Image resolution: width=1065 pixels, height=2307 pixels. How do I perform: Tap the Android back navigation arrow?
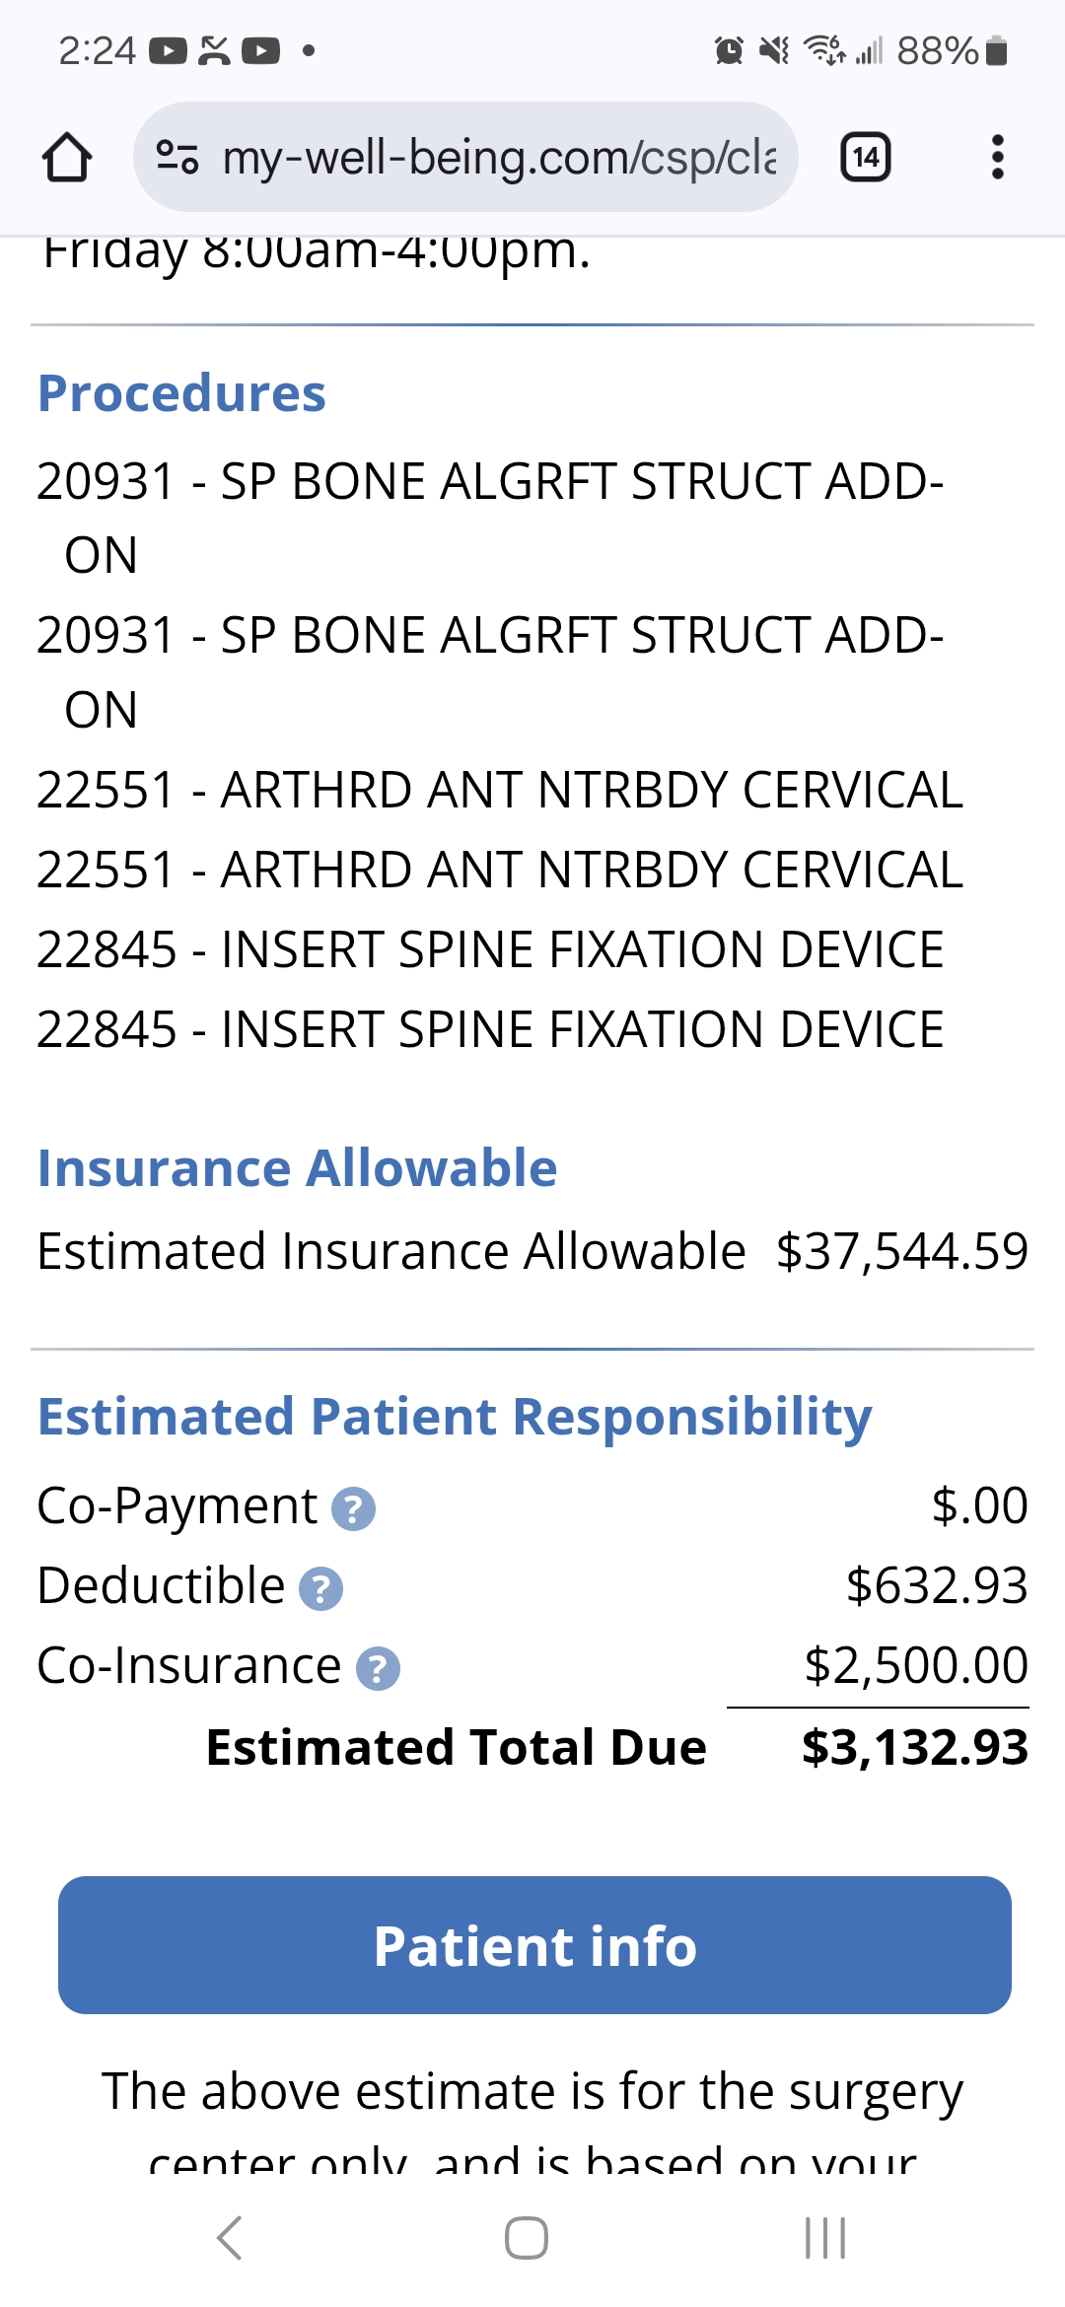[230, 2237]
